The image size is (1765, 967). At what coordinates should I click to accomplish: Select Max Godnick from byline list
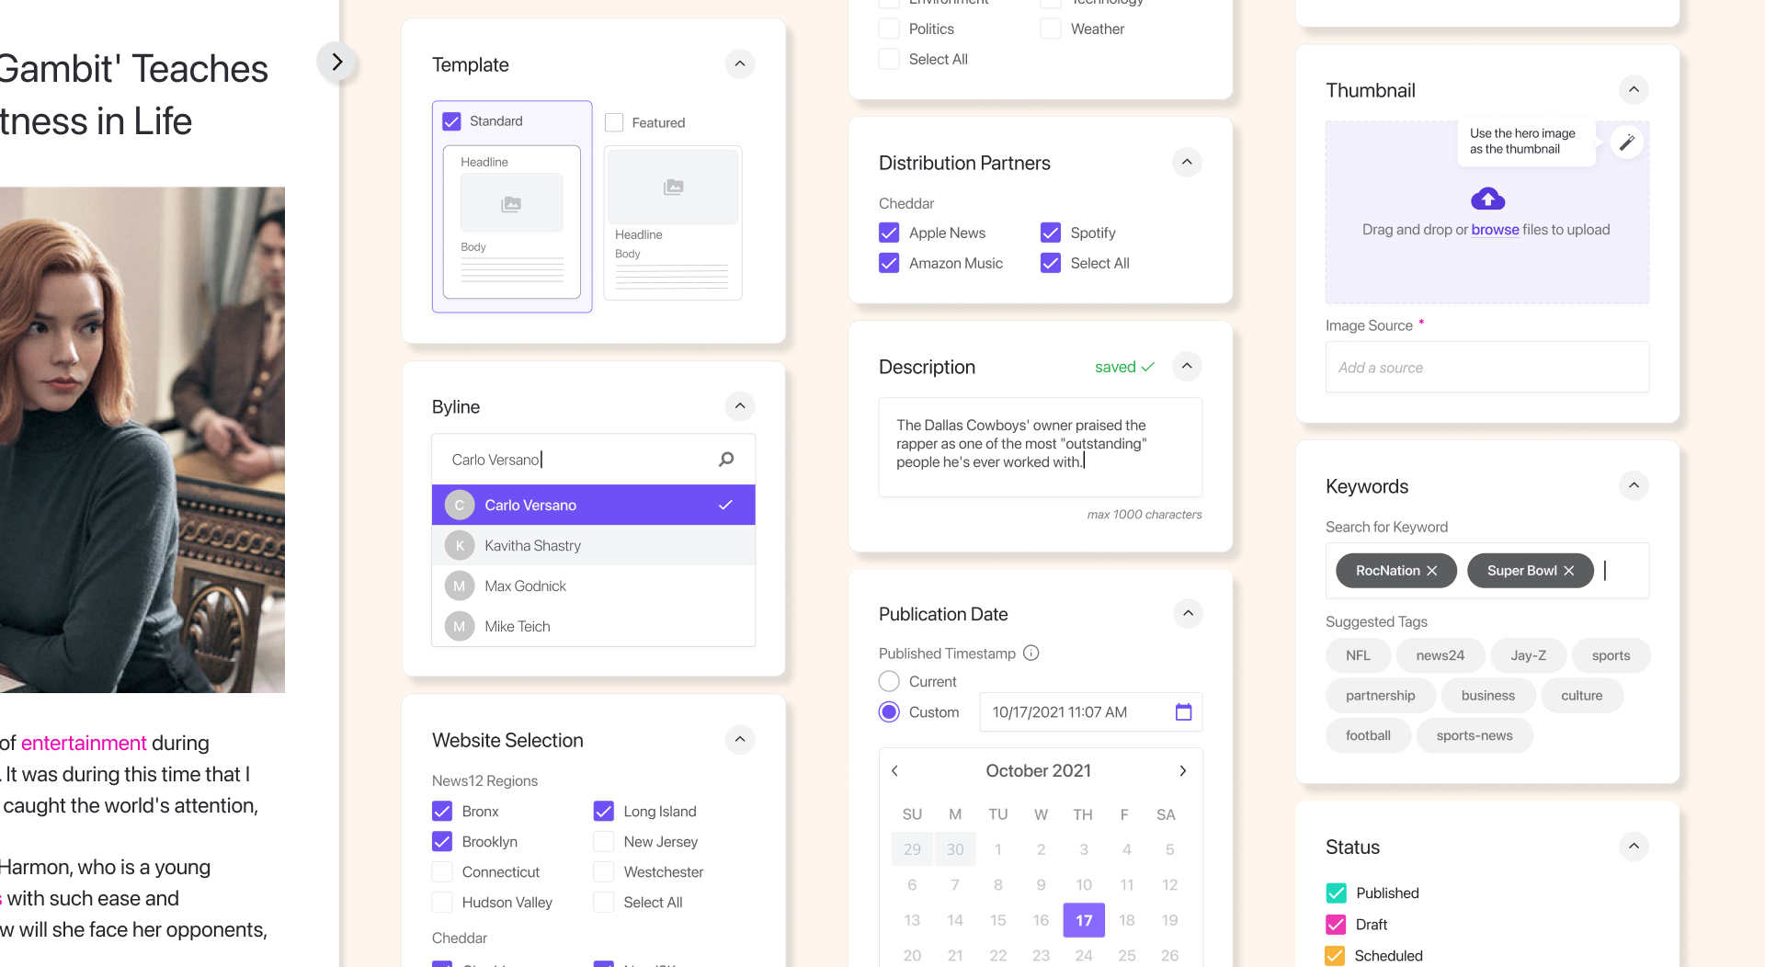coord(594,586)
